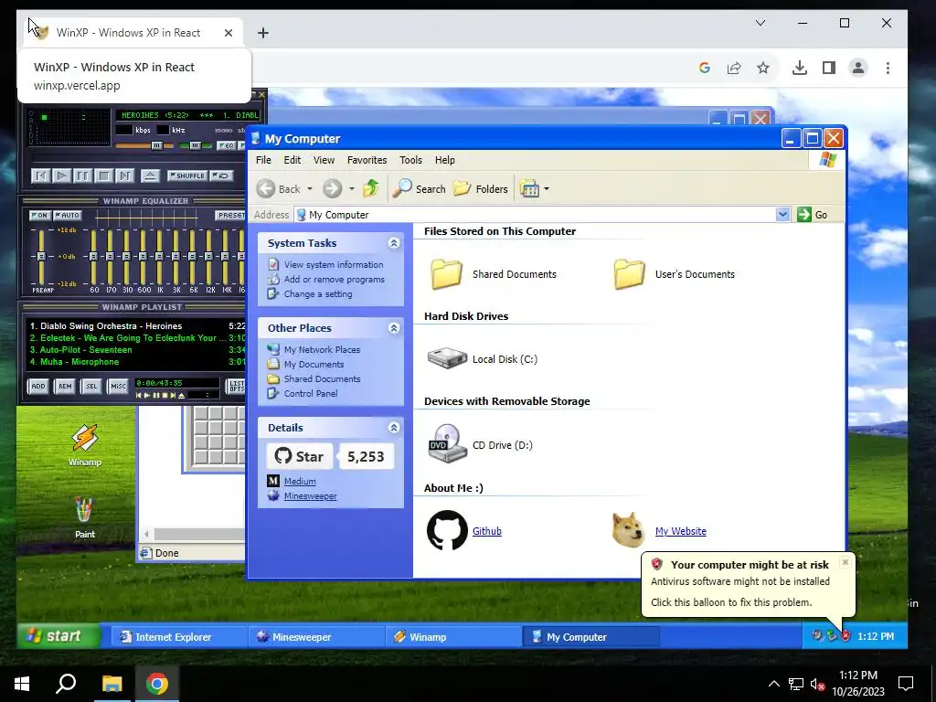Click the Winamp balance slider

196,145
